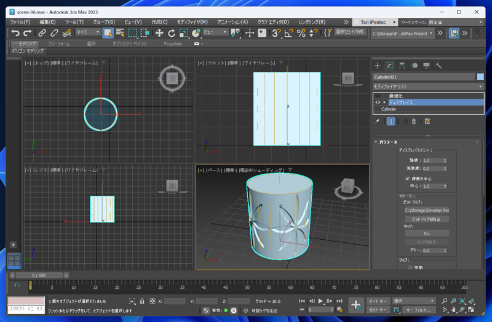Choose the Rectangular Selection Region icon

tap(133, 33)
